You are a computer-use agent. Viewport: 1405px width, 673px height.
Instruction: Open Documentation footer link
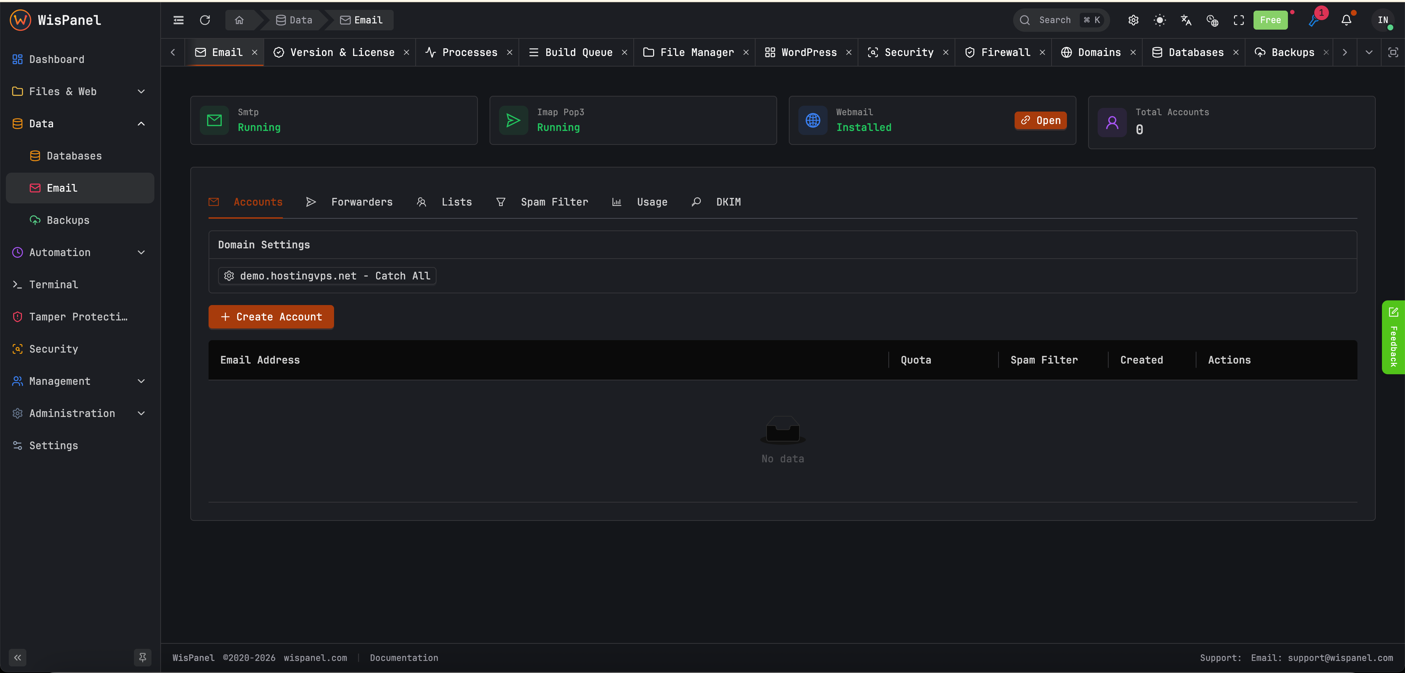pyautogui.click(x=404, y=658)
